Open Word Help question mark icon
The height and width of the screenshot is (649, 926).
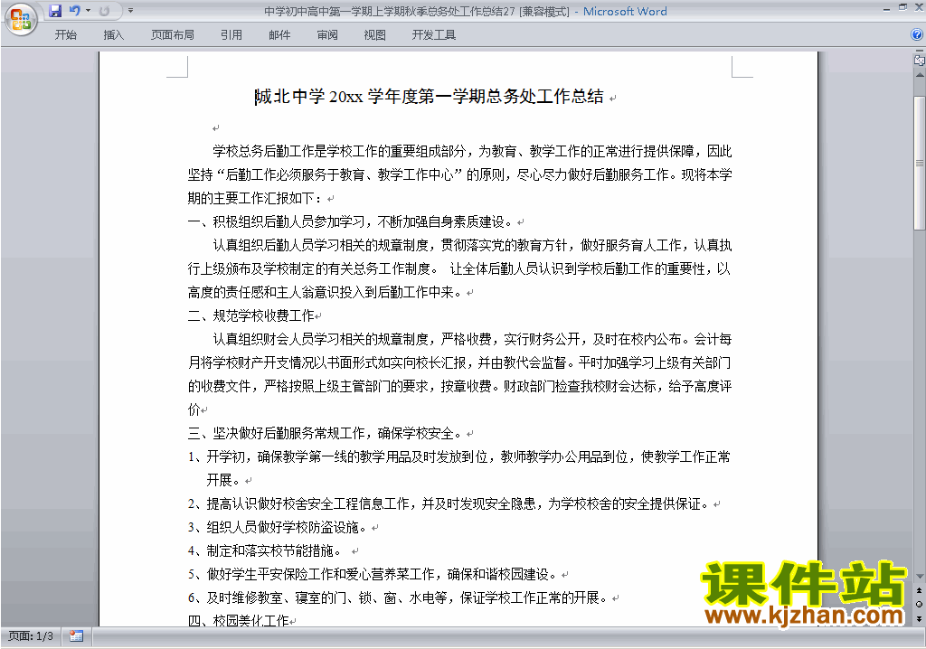click(917, 35)
